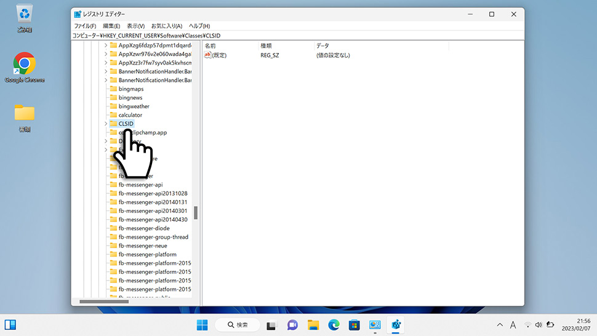Open the Recycle Bin desktop icon

point(25,18)
